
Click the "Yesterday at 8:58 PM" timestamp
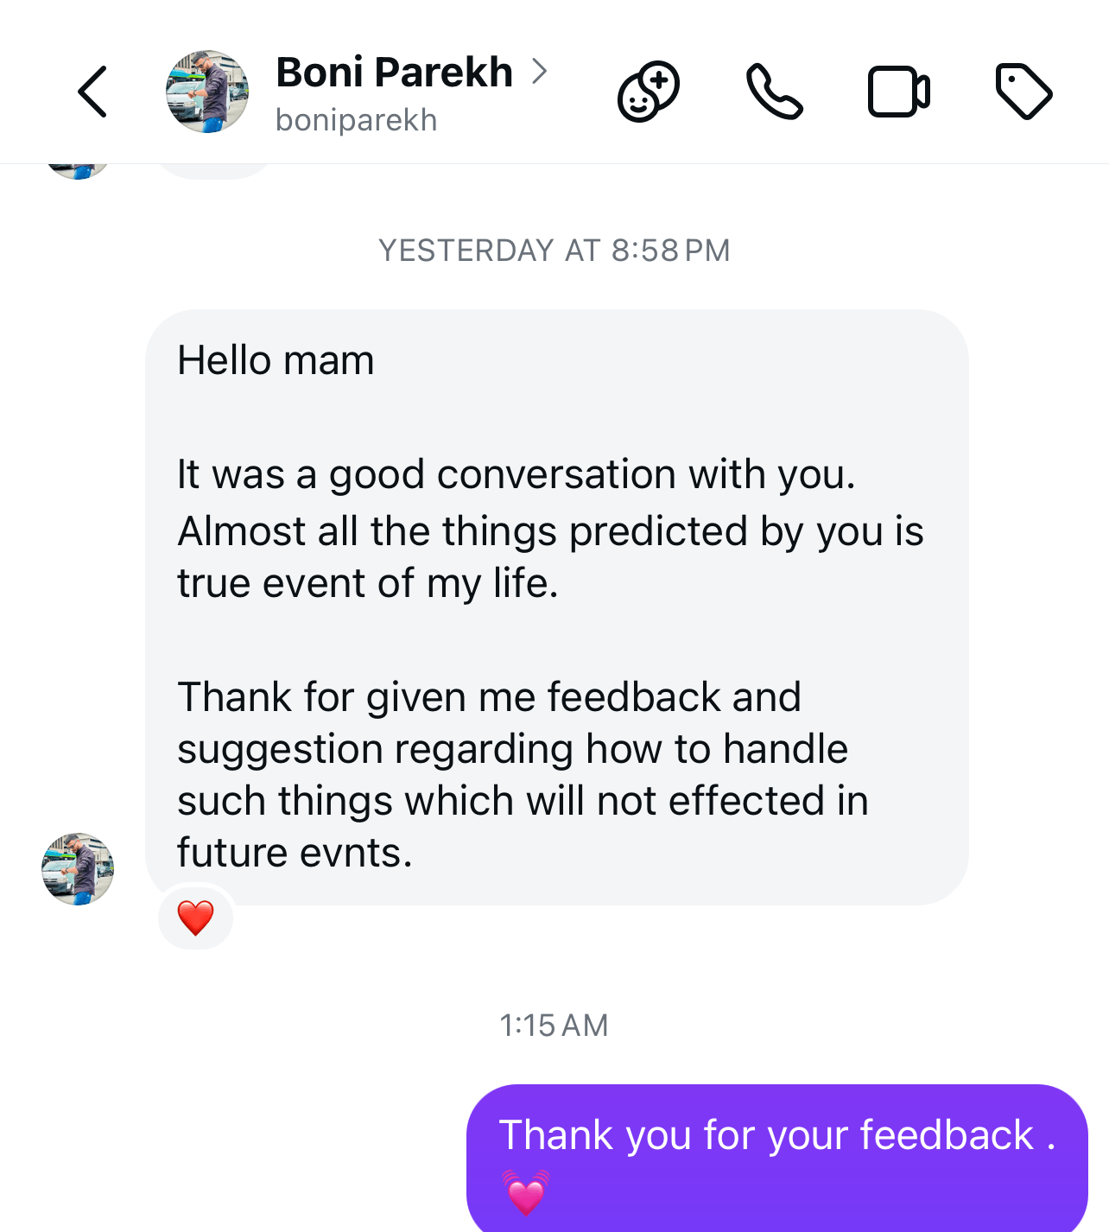click(x=554, y=251)
